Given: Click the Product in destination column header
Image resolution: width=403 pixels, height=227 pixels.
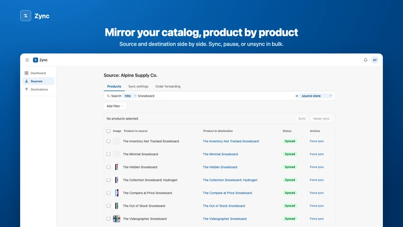Looking at the screenshot, I should [x=218, y=131].
